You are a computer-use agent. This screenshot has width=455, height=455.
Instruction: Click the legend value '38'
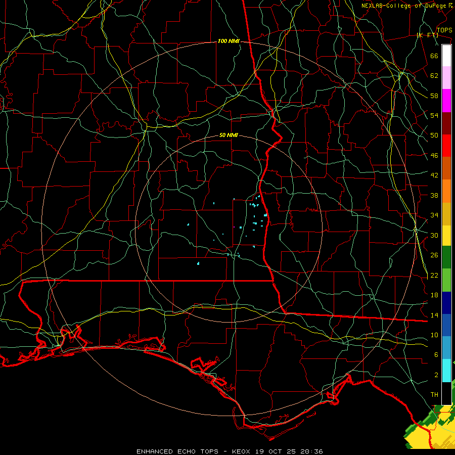coord(434,196)
